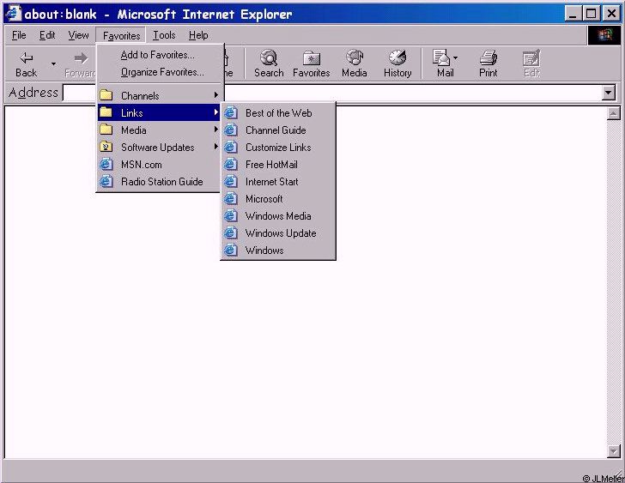Image resolution: width=625 pixels, height=483 pixels.
Task: Click the History toolbar icon
Action: 397,57
